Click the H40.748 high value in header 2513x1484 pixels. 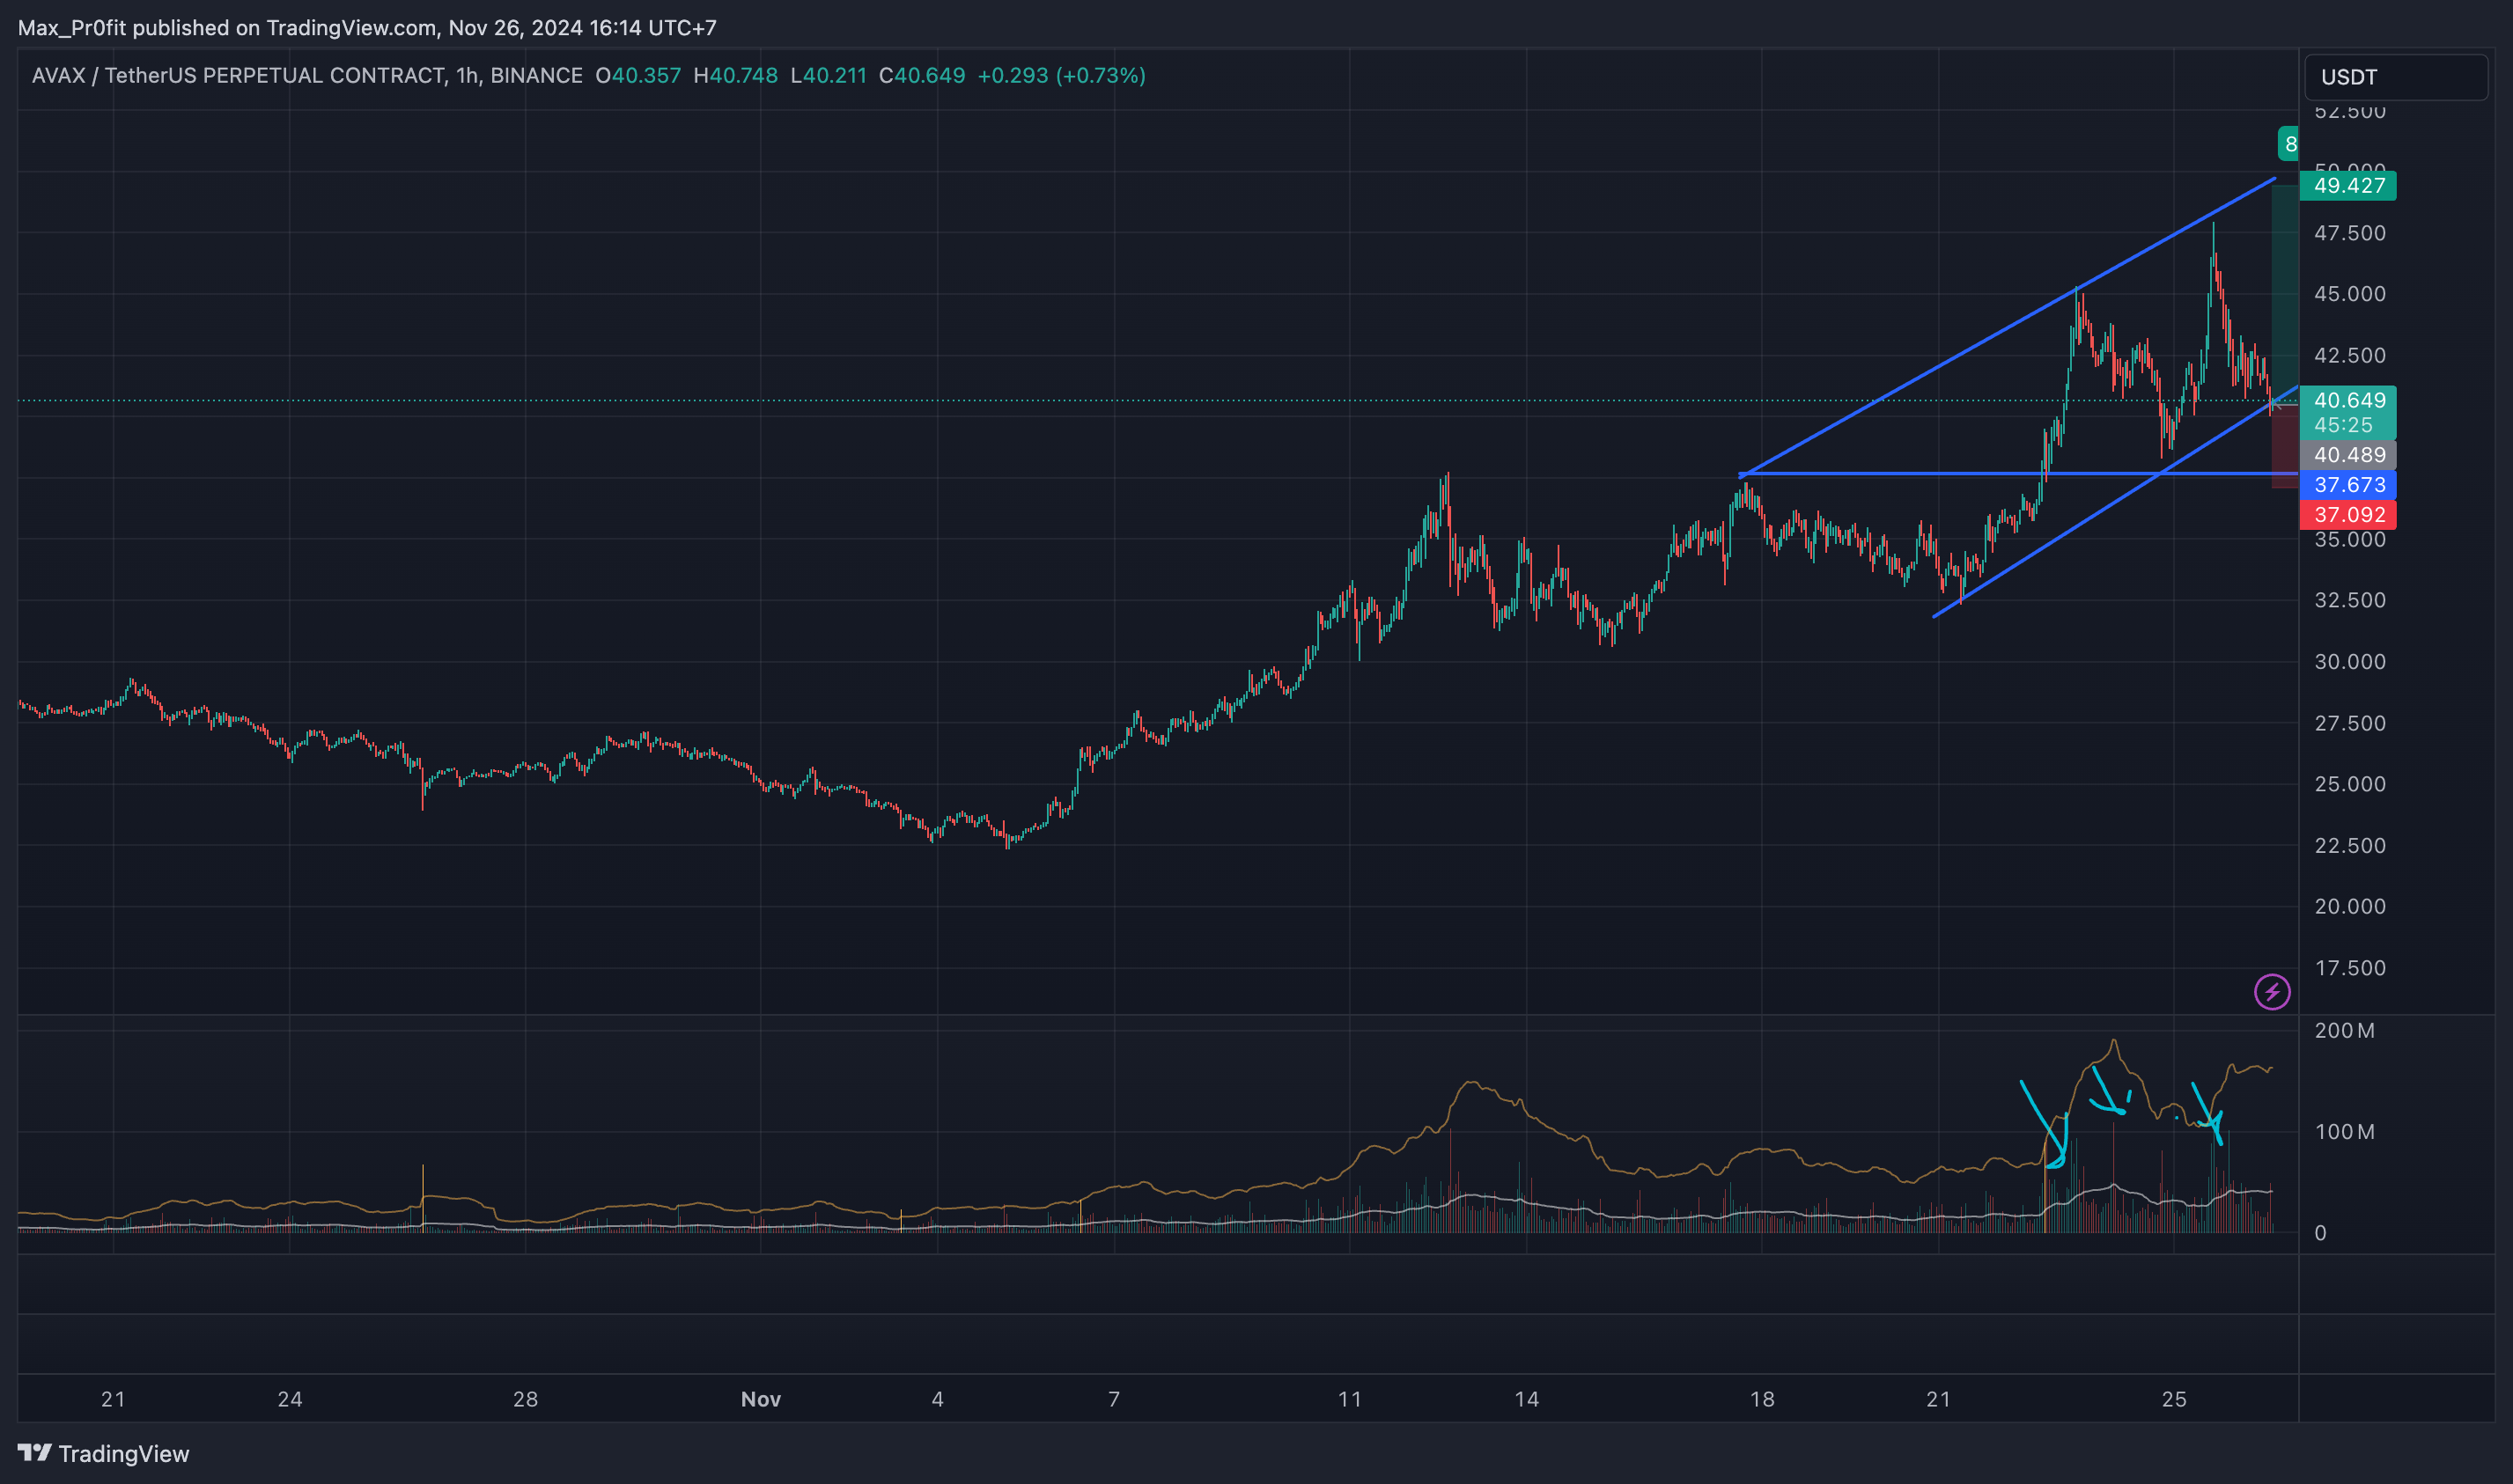click(x=735, y=76)
